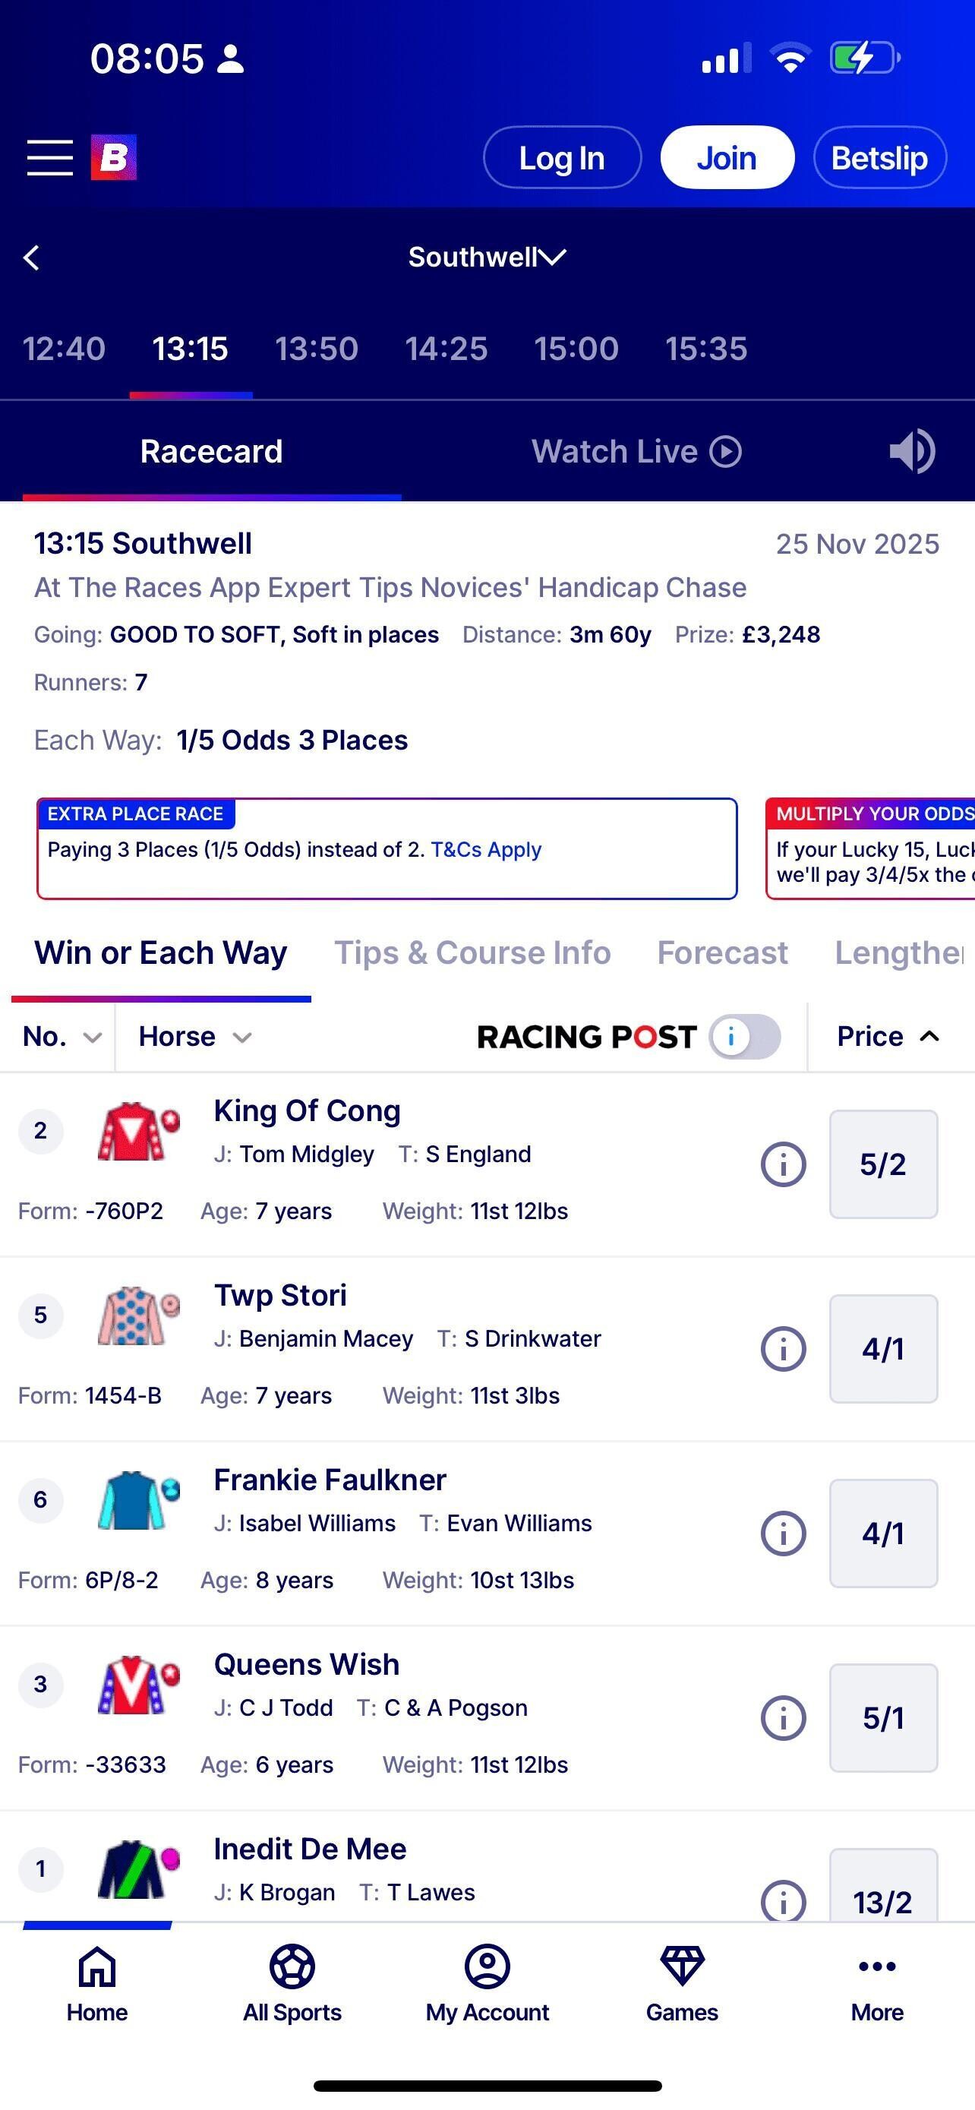
Task: Open the T&Cs Apply link
Action: click(x=486, y=849)
